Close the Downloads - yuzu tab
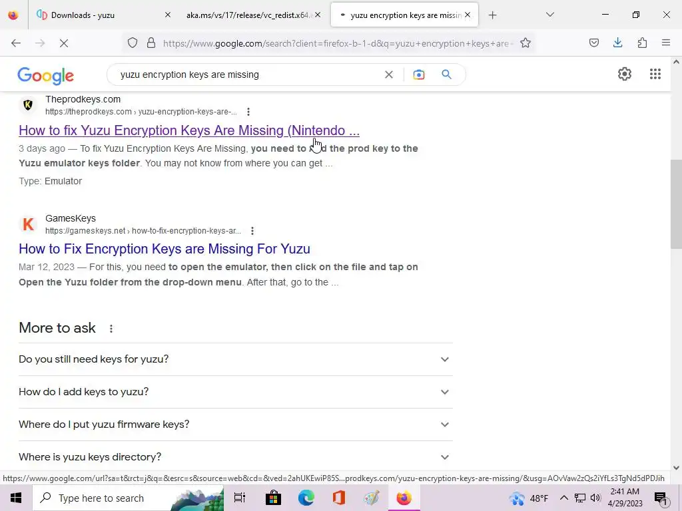The image size is (682, 511). click(x=167, y=15)
